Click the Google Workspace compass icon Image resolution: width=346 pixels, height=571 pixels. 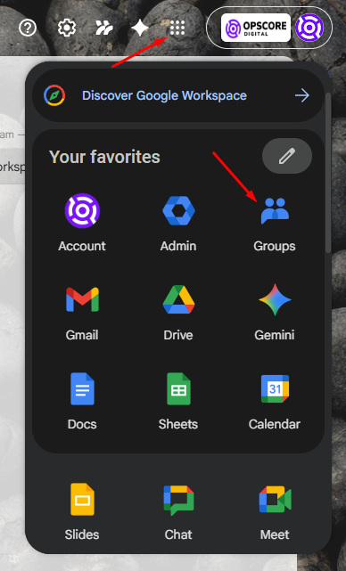point(54,95)
